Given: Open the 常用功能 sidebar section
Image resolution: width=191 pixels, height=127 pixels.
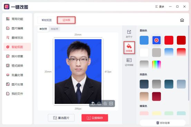Looking at the screenshot, I should [x=17, y=19].
